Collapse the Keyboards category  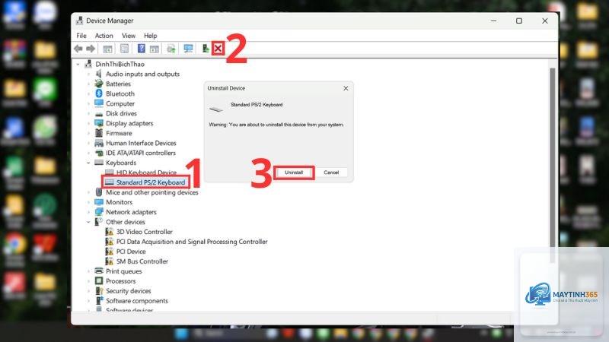pyautogui.click(x=88, y=163)
